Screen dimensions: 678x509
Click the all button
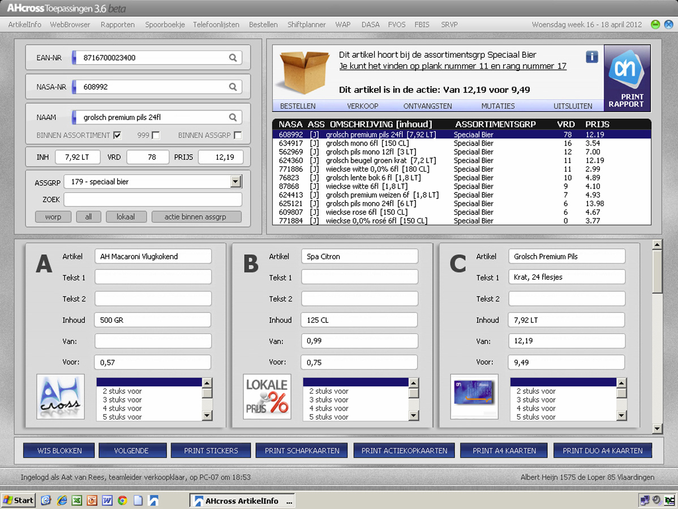88,217
